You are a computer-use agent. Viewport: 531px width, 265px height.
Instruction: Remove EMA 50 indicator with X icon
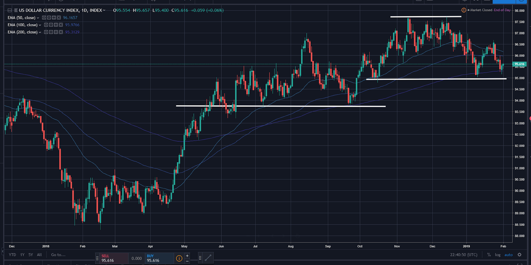click(x=59, y=18)
